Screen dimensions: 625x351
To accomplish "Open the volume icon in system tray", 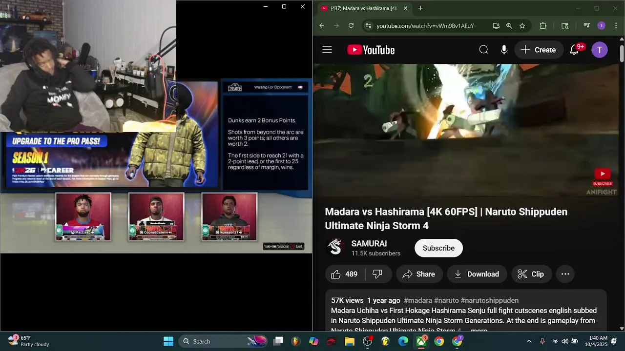I will click(x=565, y=341).
